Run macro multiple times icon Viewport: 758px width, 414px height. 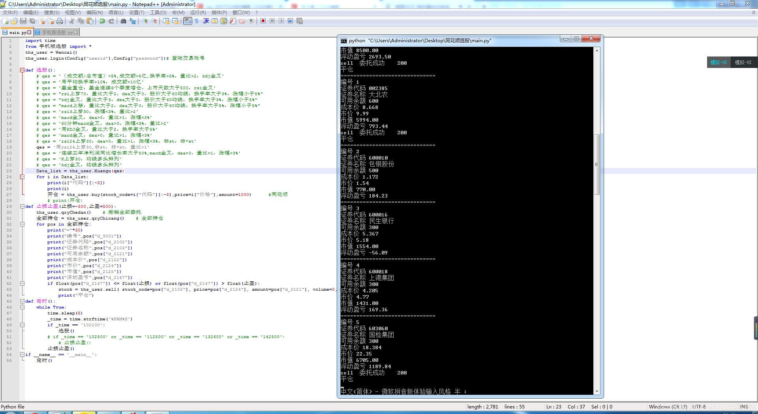290,21
